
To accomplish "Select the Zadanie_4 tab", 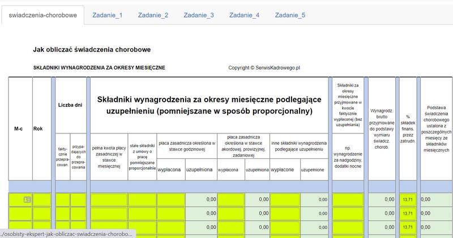I will coord(245,15).
